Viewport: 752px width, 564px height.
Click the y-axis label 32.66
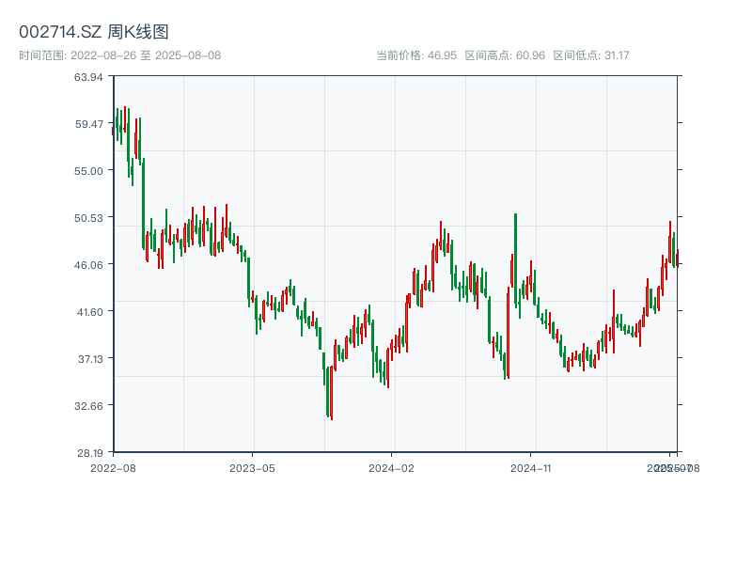(x=88, y=406)
